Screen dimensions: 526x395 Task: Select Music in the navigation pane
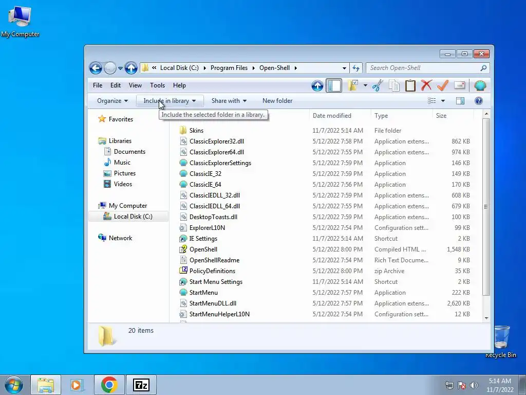(122, 162)
